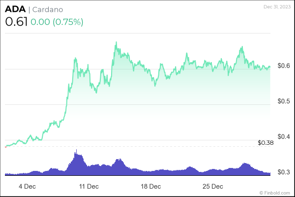This screenshot has width=295, height=197.
Task: Select the 4 Dec date axis label
Action: tap(27, 187)
